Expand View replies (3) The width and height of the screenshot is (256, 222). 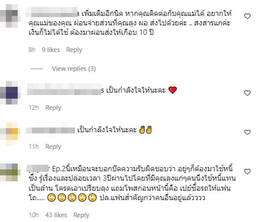[74, 69]
